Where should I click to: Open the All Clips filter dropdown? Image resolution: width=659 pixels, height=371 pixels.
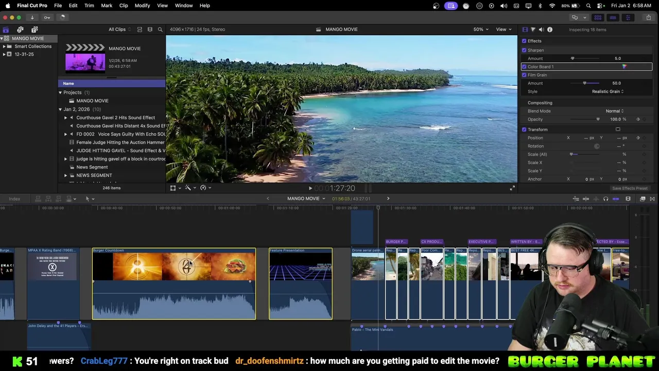[119, 29]
